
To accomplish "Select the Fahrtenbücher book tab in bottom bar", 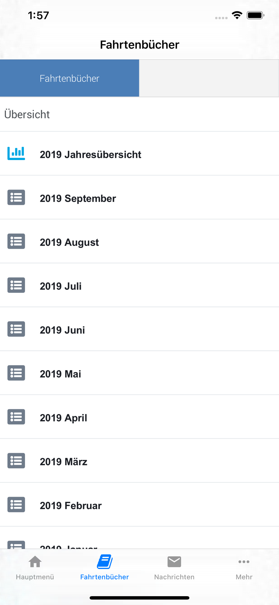I will 104,568.
